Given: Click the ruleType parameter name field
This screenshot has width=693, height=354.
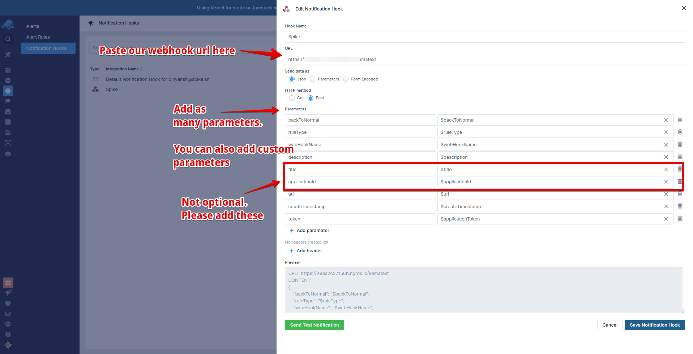Looking at the screenshot, I should click(360, 132).
